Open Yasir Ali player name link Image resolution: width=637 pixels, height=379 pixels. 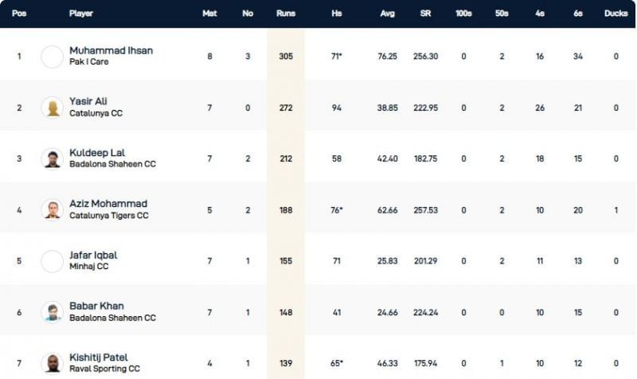click(x=88, y=101)
